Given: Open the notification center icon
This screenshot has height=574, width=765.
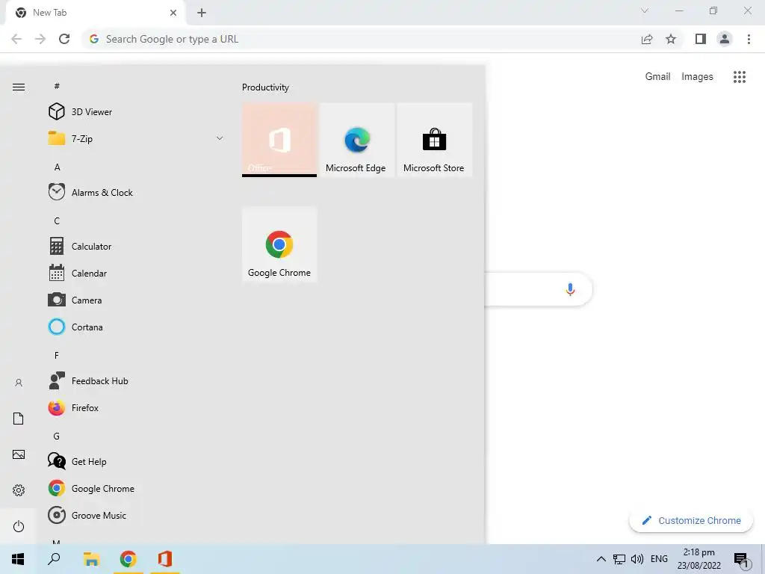Looking at the screenshot, I should pos(740,559).
